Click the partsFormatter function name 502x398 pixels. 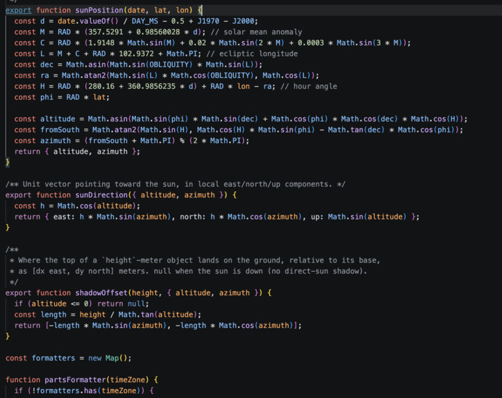[x=75, y=381]
